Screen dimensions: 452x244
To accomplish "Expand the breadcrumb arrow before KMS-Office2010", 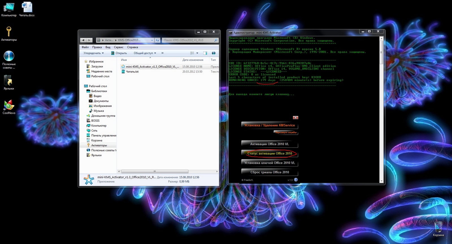I will tap(116, 40).
